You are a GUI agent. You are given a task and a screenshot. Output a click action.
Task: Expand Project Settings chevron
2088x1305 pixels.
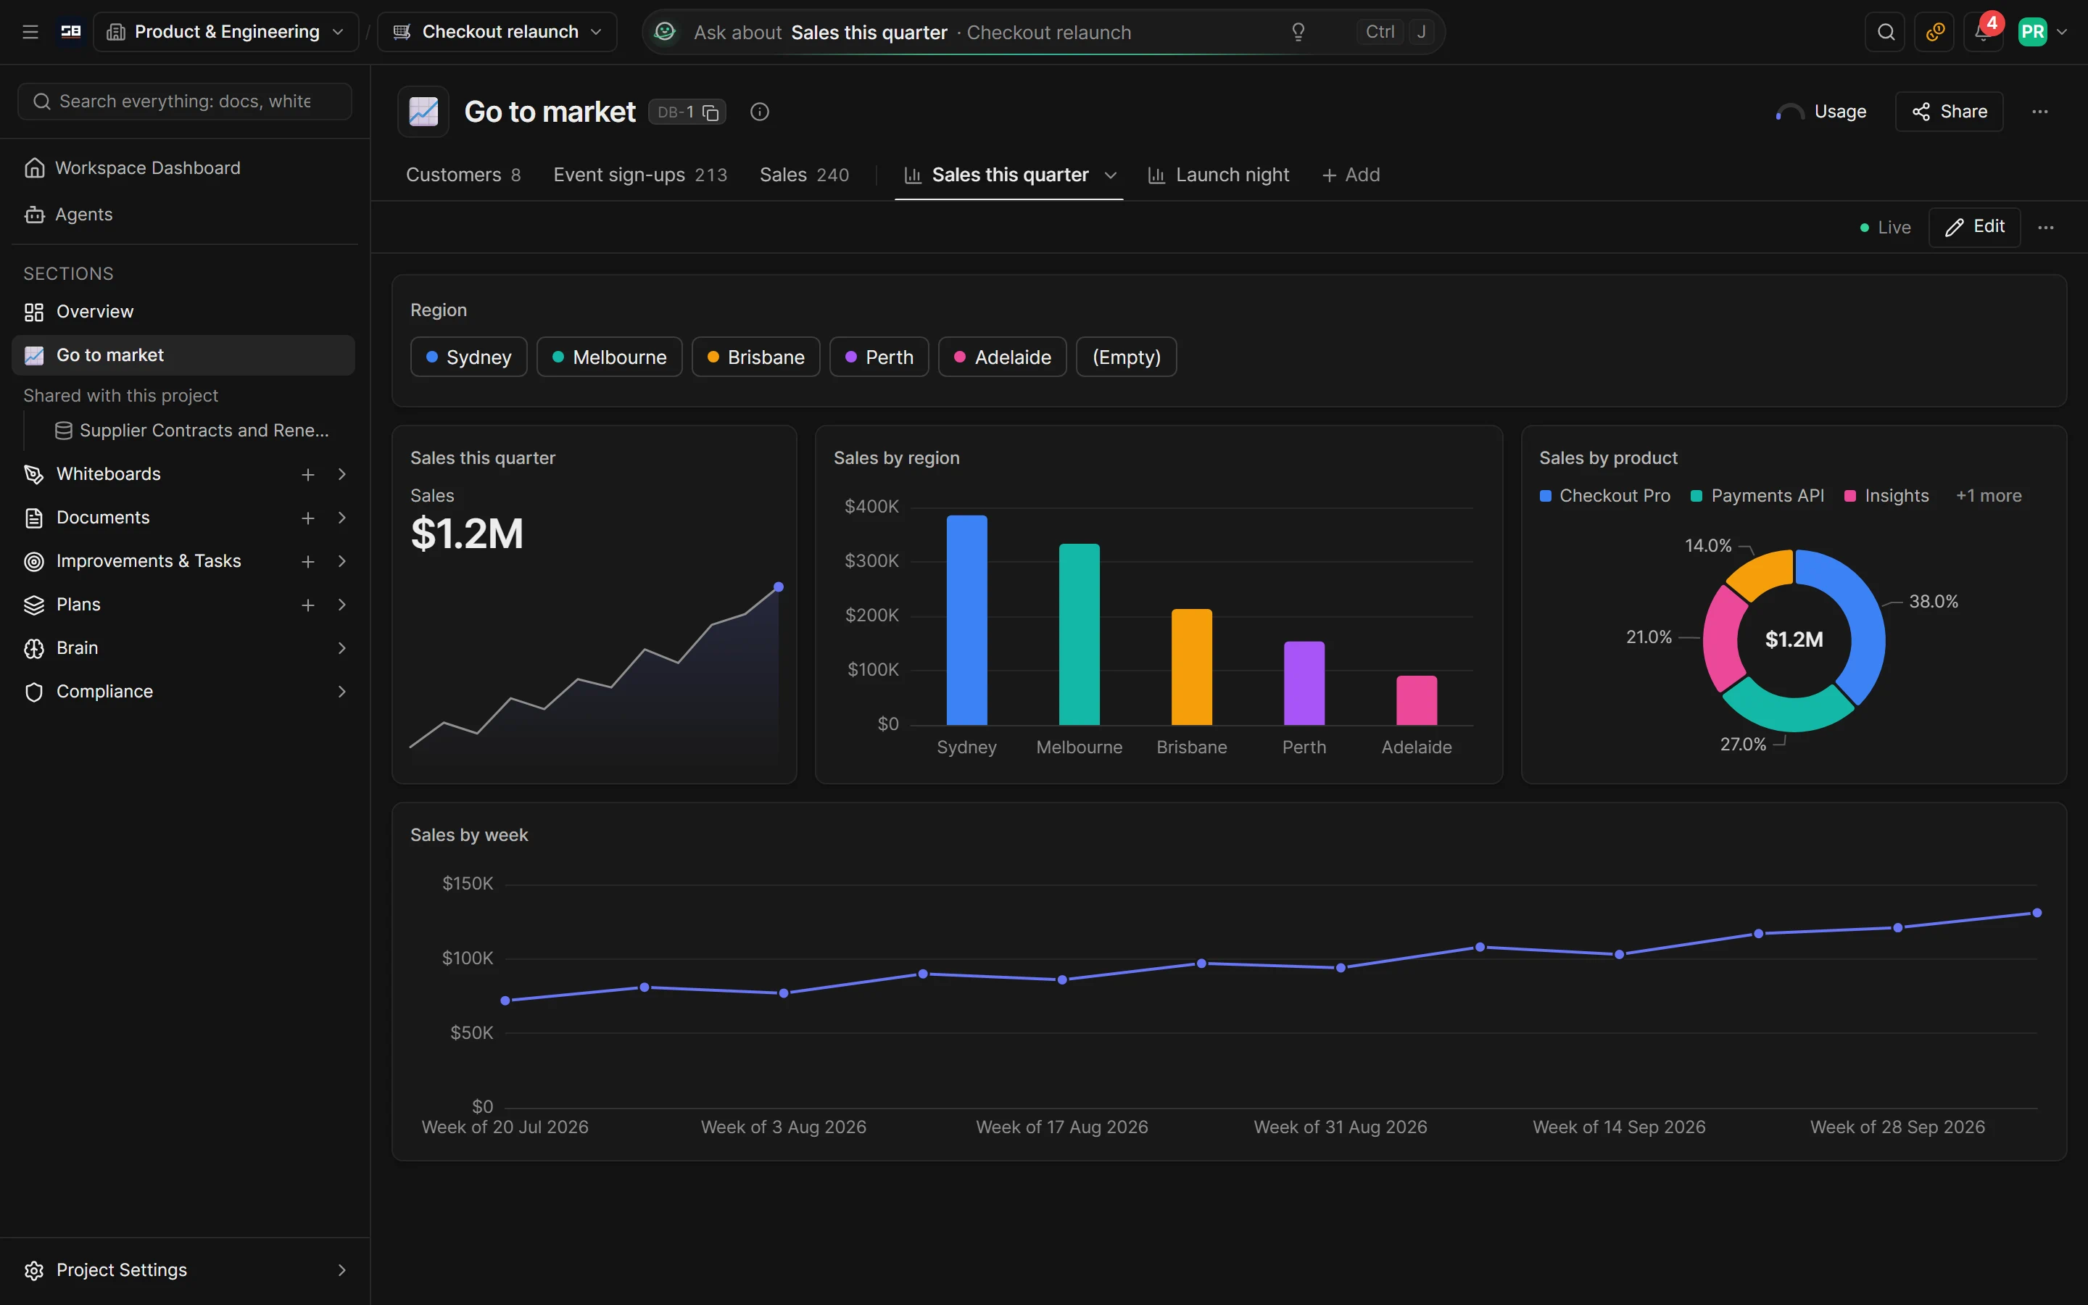(341, 1270)
